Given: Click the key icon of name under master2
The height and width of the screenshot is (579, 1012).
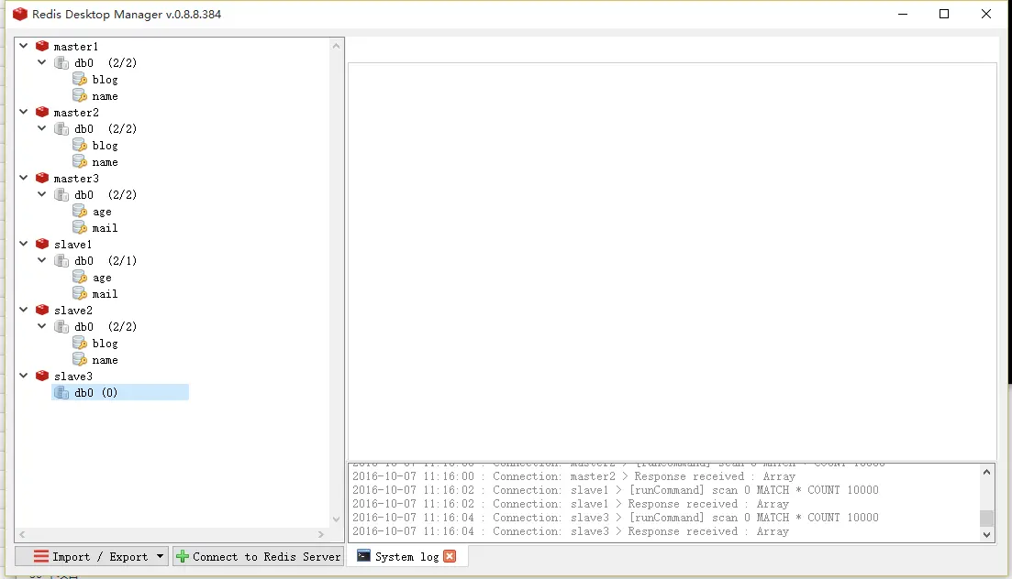Looking at the screenshot, I should 80,161.
